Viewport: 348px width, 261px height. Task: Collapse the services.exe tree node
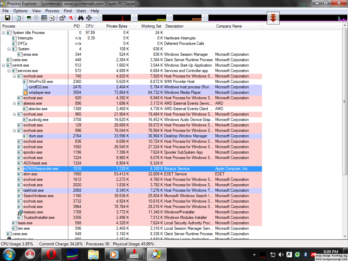(x=9, y=71)
